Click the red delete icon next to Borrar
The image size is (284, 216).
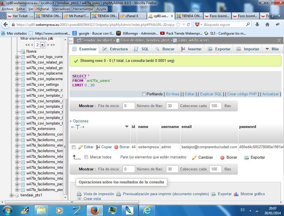pos(116,147)
